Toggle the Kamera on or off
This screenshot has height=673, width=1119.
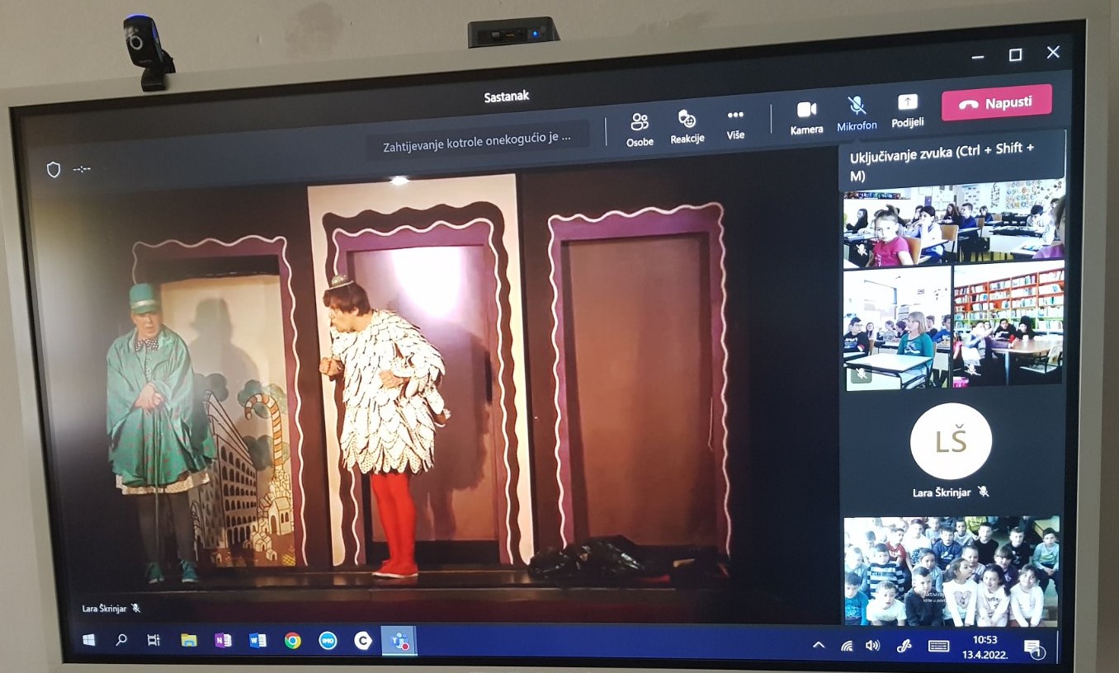tap(806, 117)
